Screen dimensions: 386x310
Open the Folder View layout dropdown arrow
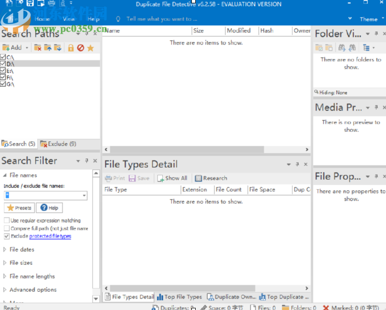click(x=373, y=48)
